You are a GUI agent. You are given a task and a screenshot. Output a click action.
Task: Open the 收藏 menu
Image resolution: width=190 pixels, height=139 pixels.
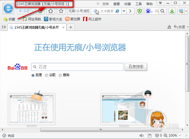128,4
